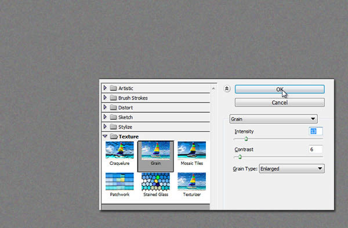Click the Intensity label

click(x=244, y=131)
